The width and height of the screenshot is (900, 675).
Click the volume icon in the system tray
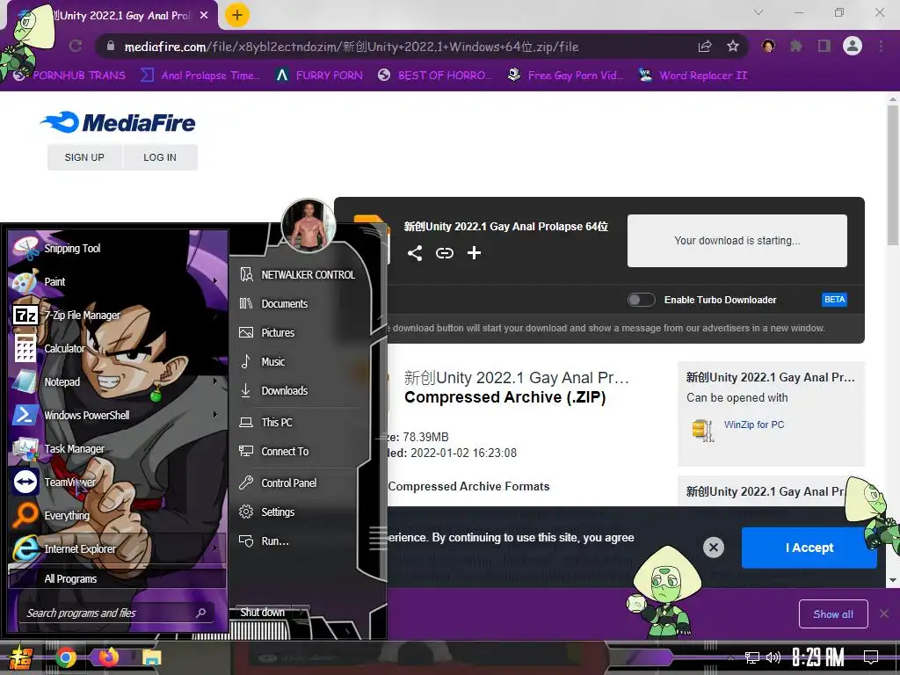click(773, 657)
